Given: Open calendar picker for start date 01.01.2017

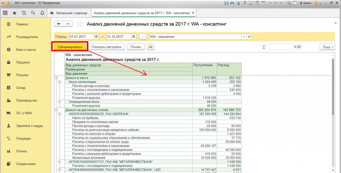Looking at the screenshot, I should tap(97, 37).
